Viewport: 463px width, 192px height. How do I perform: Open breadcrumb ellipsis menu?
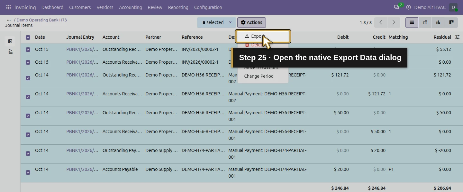tap(9, 20)
